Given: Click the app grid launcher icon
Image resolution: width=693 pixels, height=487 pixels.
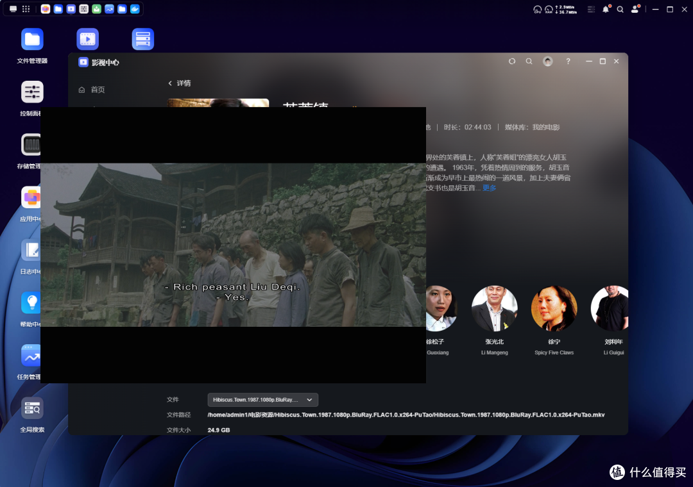Looking at the screenshot, I should (26, 9).
